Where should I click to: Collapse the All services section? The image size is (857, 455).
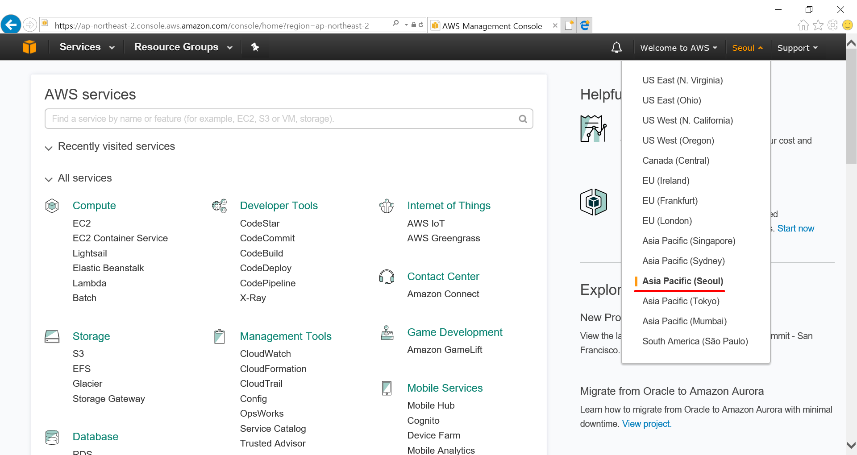tap(49, 179)
